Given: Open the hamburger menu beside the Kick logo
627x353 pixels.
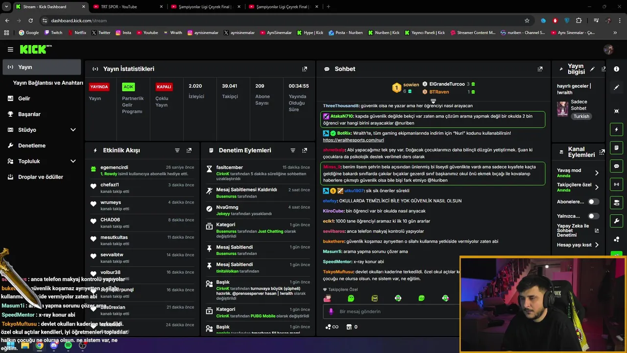Looking at the screenshot, I should [10, 49].
